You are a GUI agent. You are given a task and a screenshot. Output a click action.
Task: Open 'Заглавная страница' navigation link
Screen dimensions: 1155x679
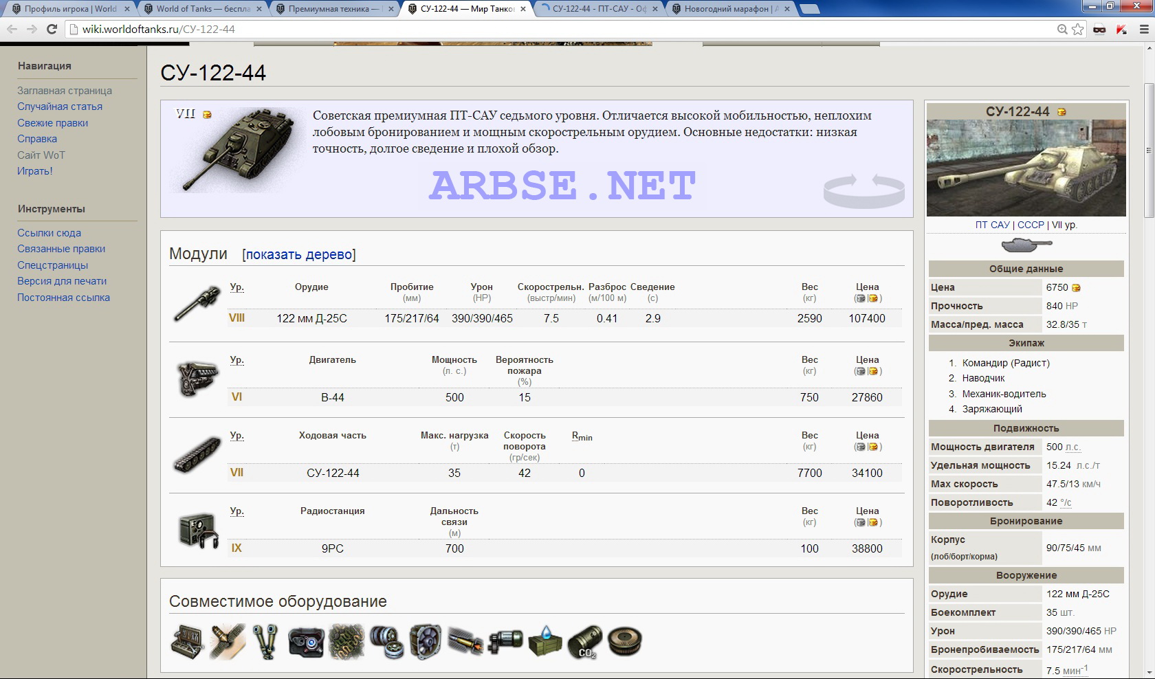[65, 91]
